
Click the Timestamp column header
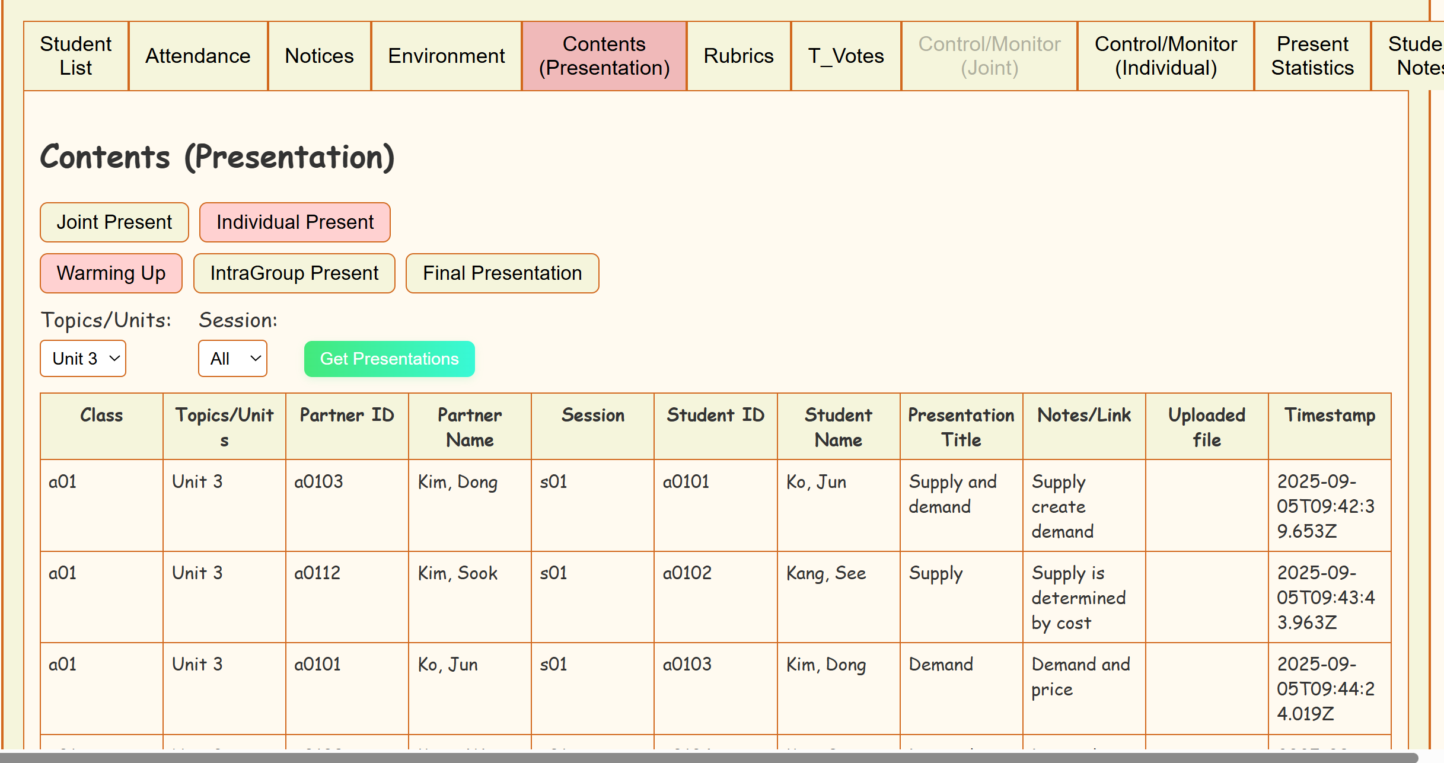1329,415
